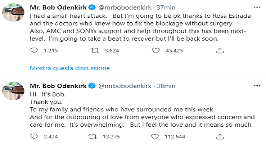Image resolution: width=266 pixels, height=149 pixels.
Task: Retweet the heart attack tweet
Action: pos(95,50)
